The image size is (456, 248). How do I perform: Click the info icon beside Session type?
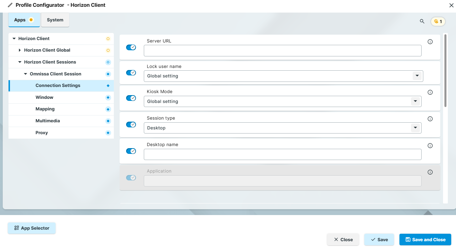point(430,119)
